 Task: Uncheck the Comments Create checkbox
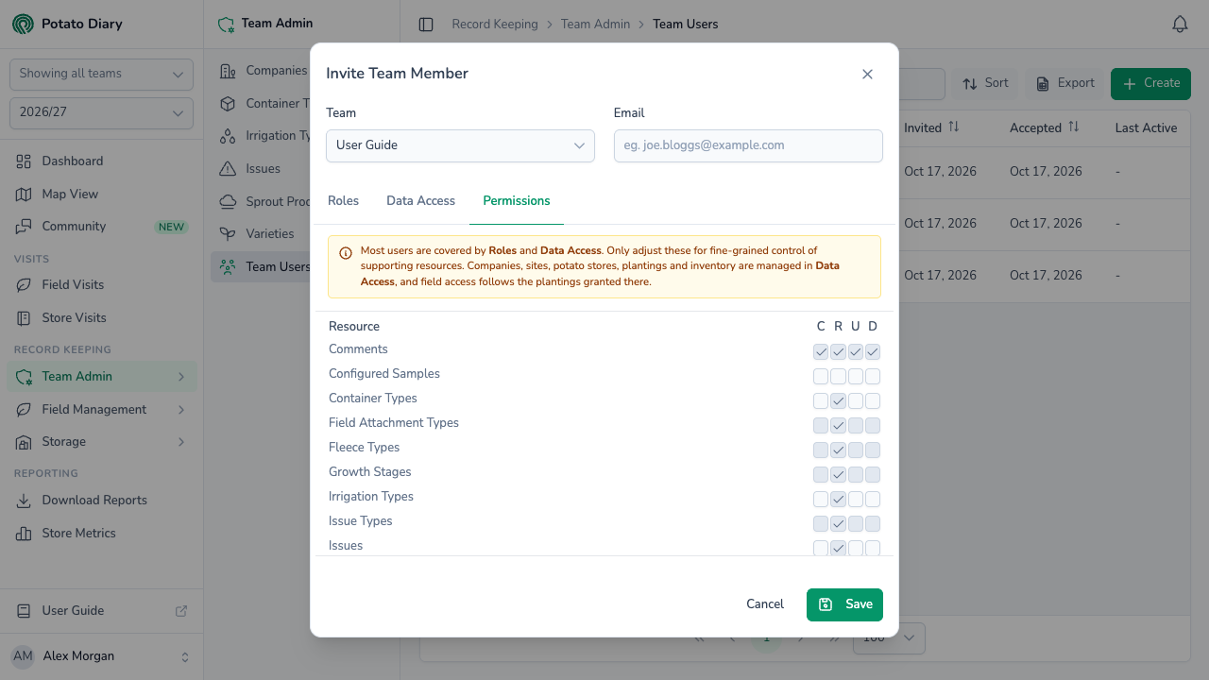821,352
